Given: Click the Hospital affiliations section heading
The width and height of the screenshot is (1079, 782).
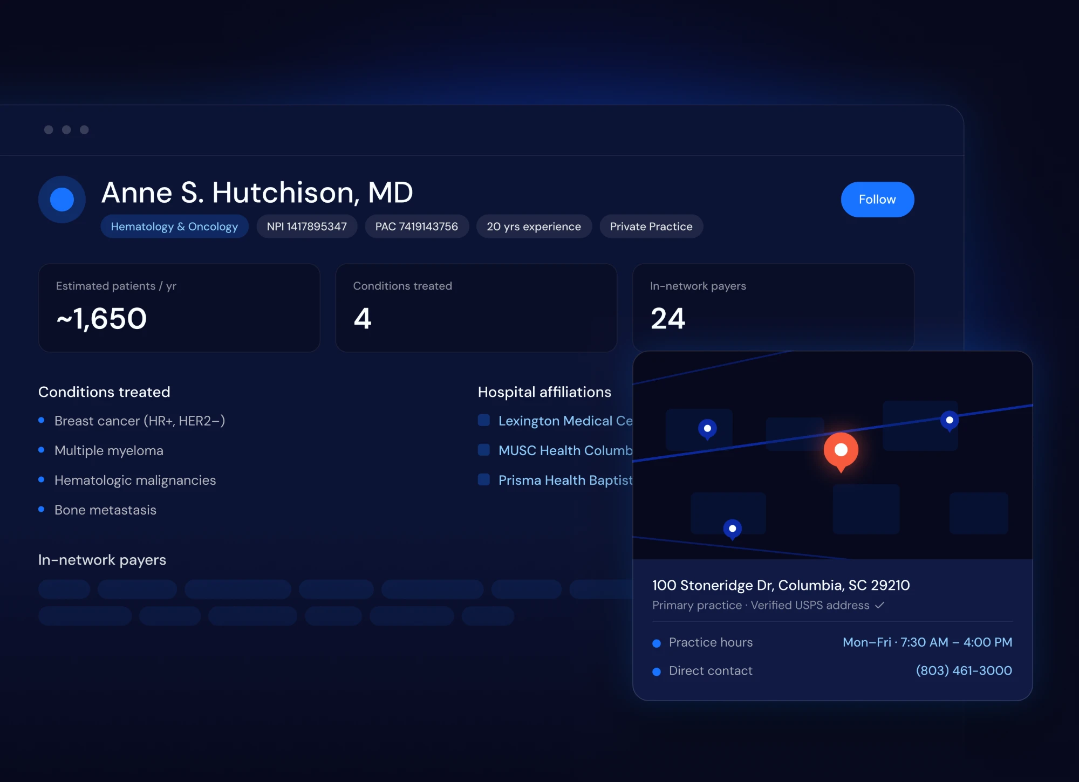Looking at the screenshot, I should tap(544, 392).
